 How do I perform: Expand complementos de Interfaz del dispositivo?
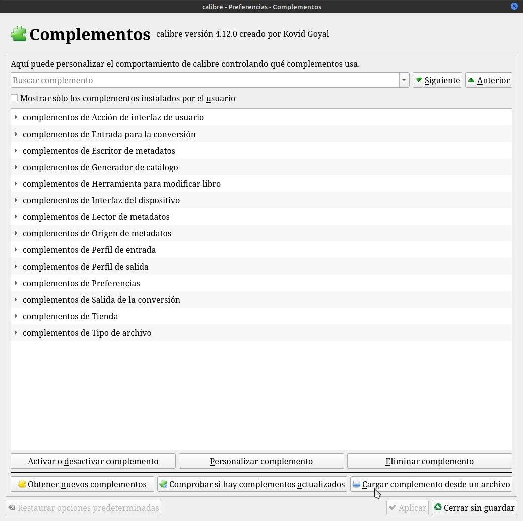pyautogui.click(x=16, y=200)
